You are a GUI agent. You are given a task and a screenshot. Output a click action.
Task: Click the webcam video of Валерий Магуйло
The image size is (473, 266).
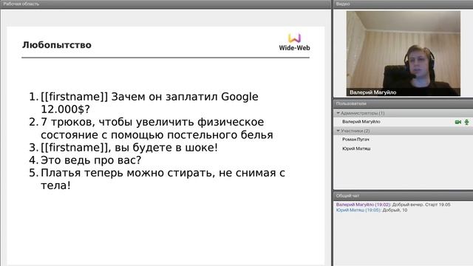point(404,54)
